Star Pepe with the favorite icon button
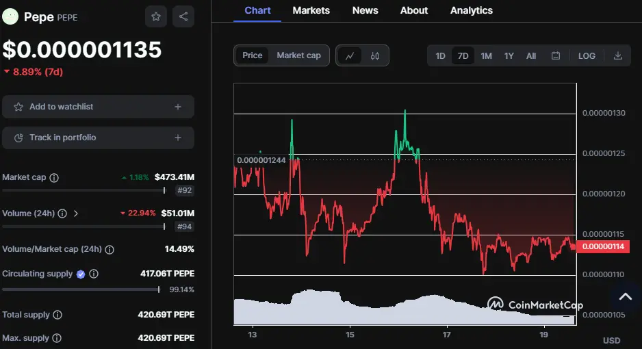This screenshot has height=349, width=642. (156, 17)
